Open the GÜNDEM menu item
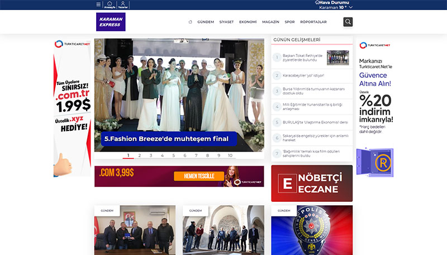This screenshot has width=447, height=255. click(206, 22)
